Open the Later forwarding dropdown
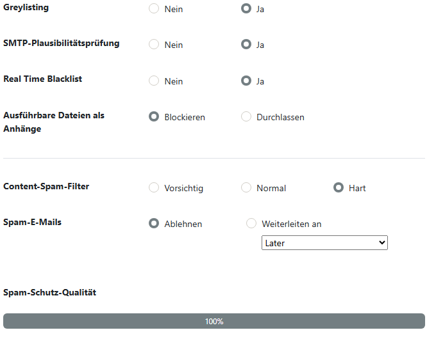This screenshot has width=436, height=337. tap(324, 243)
